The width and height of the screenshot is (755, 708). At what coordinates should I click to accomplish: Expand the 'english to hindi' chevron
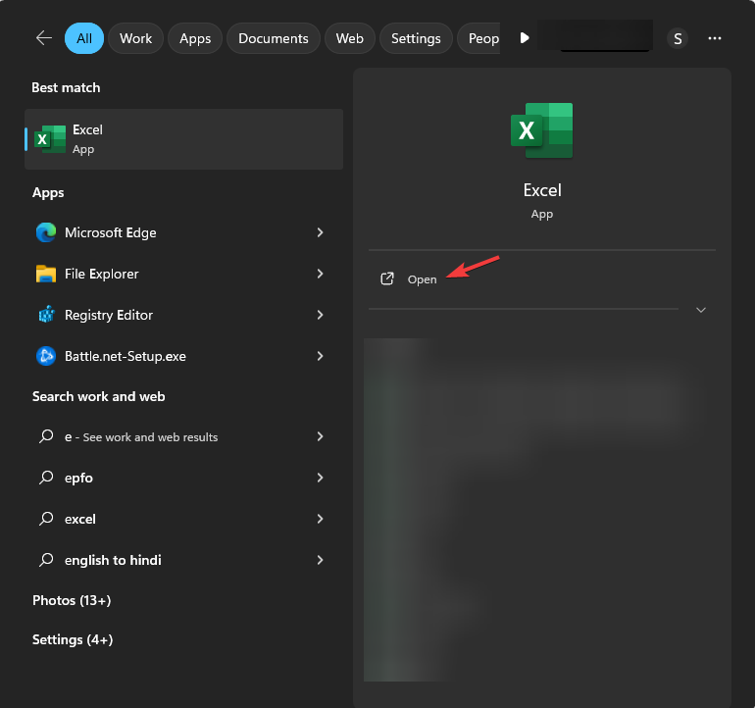tap(321, 560)
